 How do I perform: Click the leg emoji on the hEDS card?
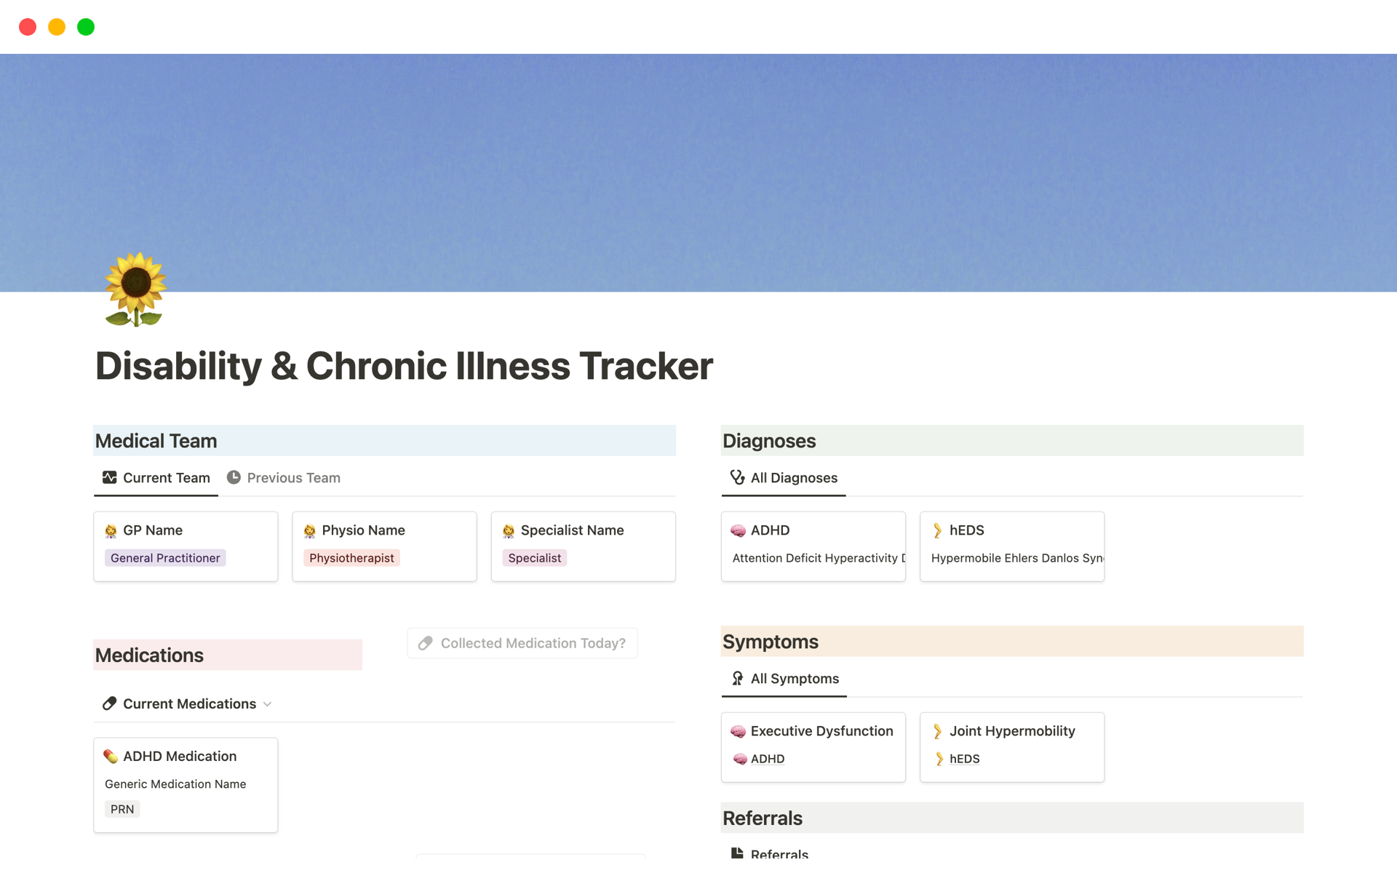[x=937, y=530]
